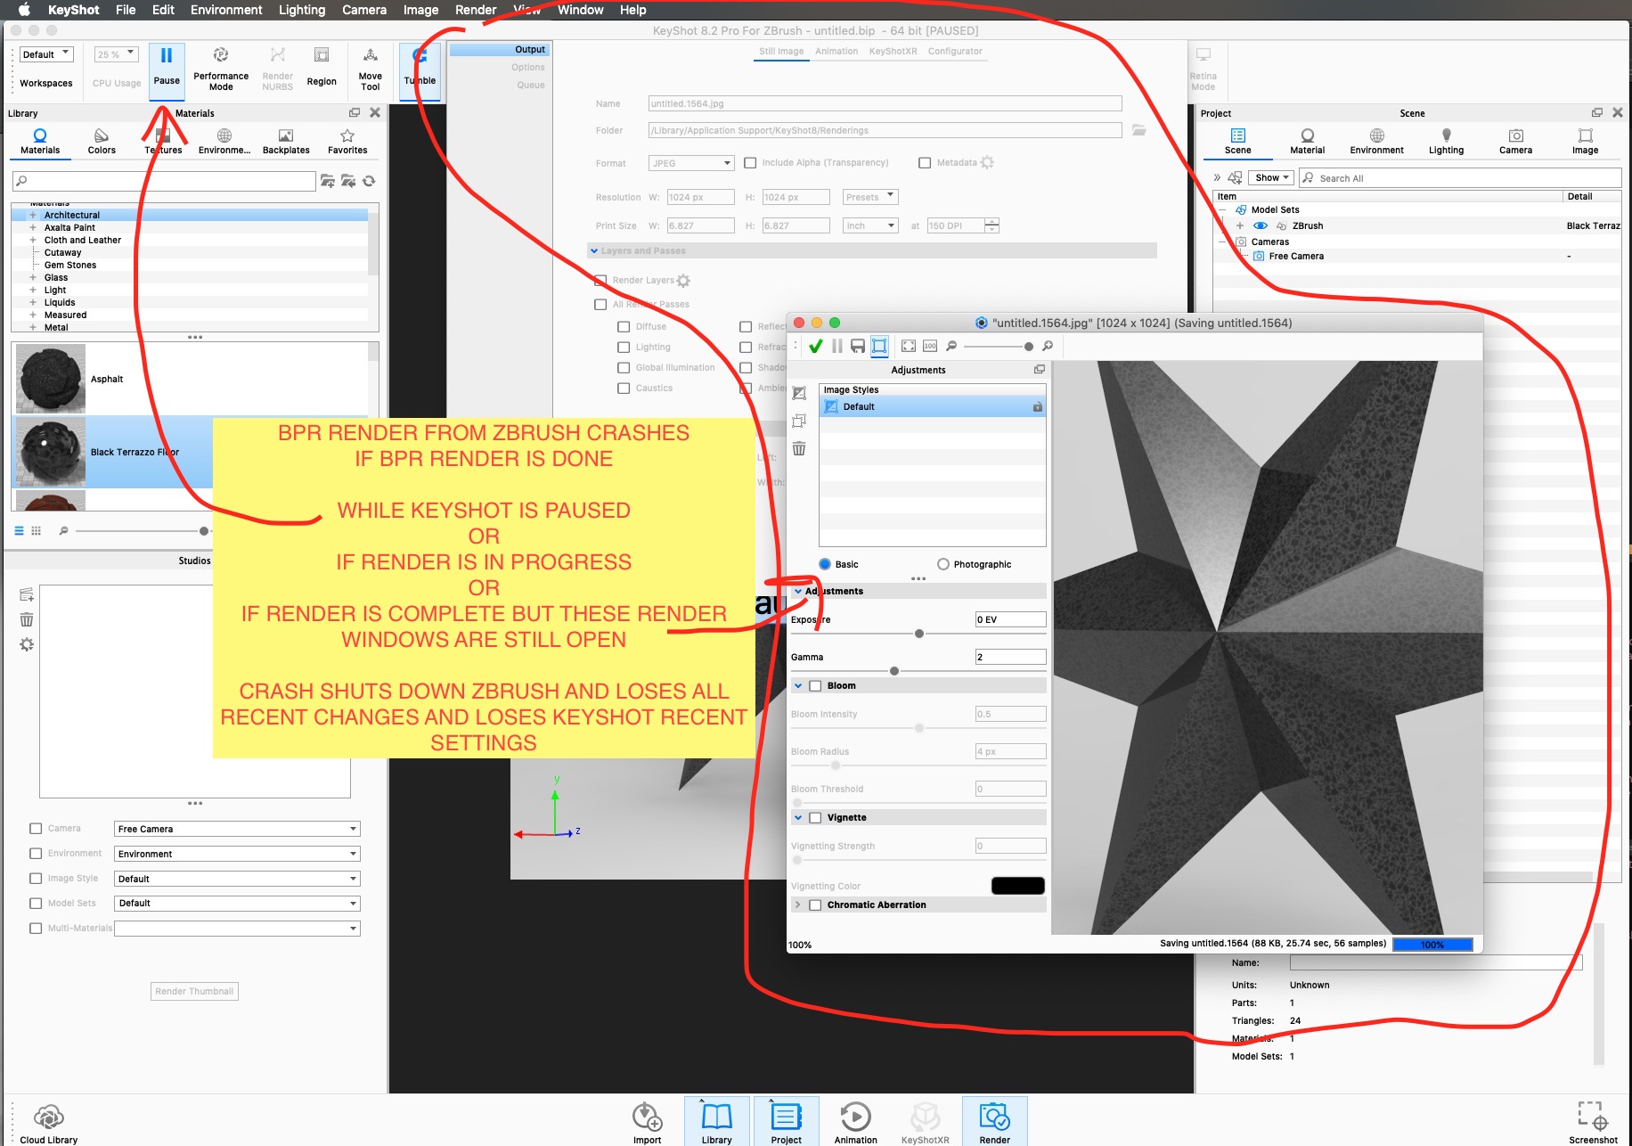Open the Lighting menu

point(302,10)
